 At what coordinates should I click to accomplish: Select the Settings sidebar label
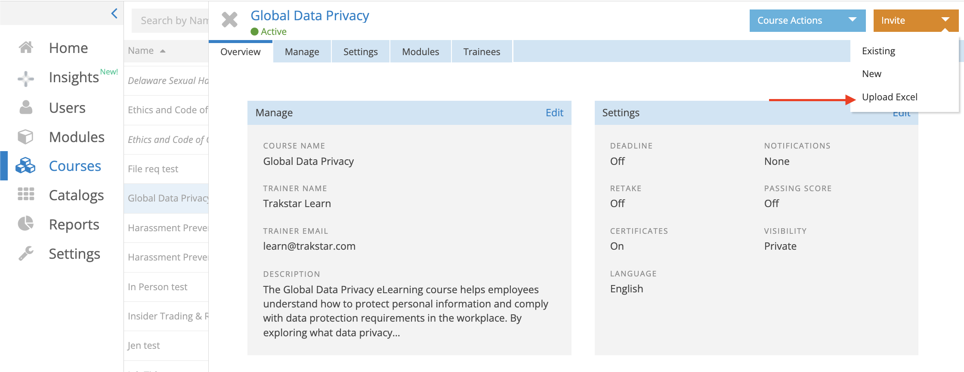click(74, 254)
